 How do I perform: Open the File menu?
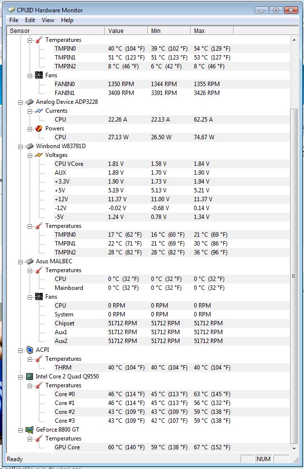click(14, 20)
